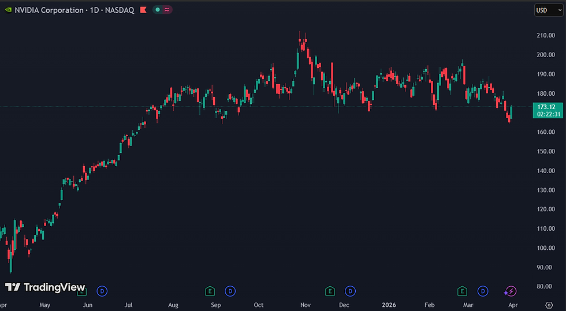Image resolution: width=566 pixels, height=311 pixels.
Task: Open the chart settings hexagon gear icon
Action: [x=549, y=305]
